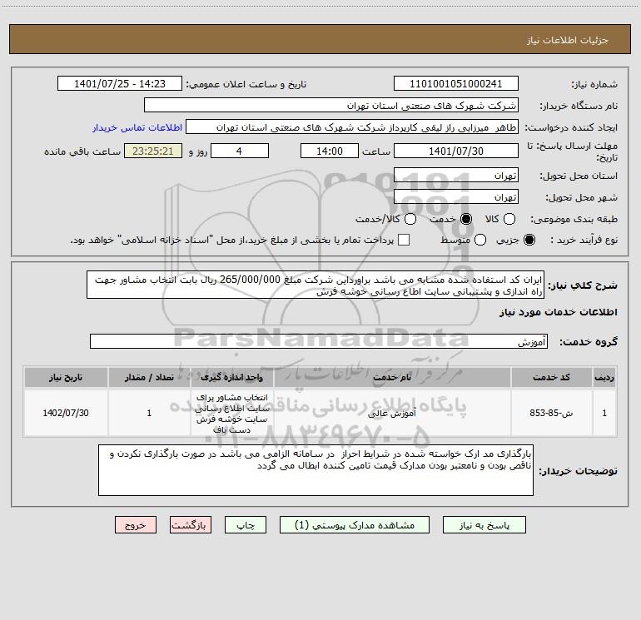
Task: Click the remaining time counter 23:25:21
Action: [x=153, y=151]
